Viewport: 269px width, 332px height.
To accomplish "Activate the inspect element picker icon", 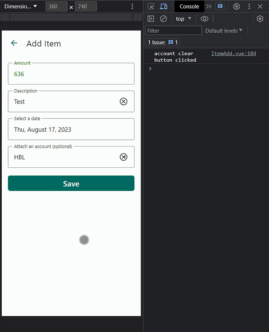I will [x=151, y=6].
